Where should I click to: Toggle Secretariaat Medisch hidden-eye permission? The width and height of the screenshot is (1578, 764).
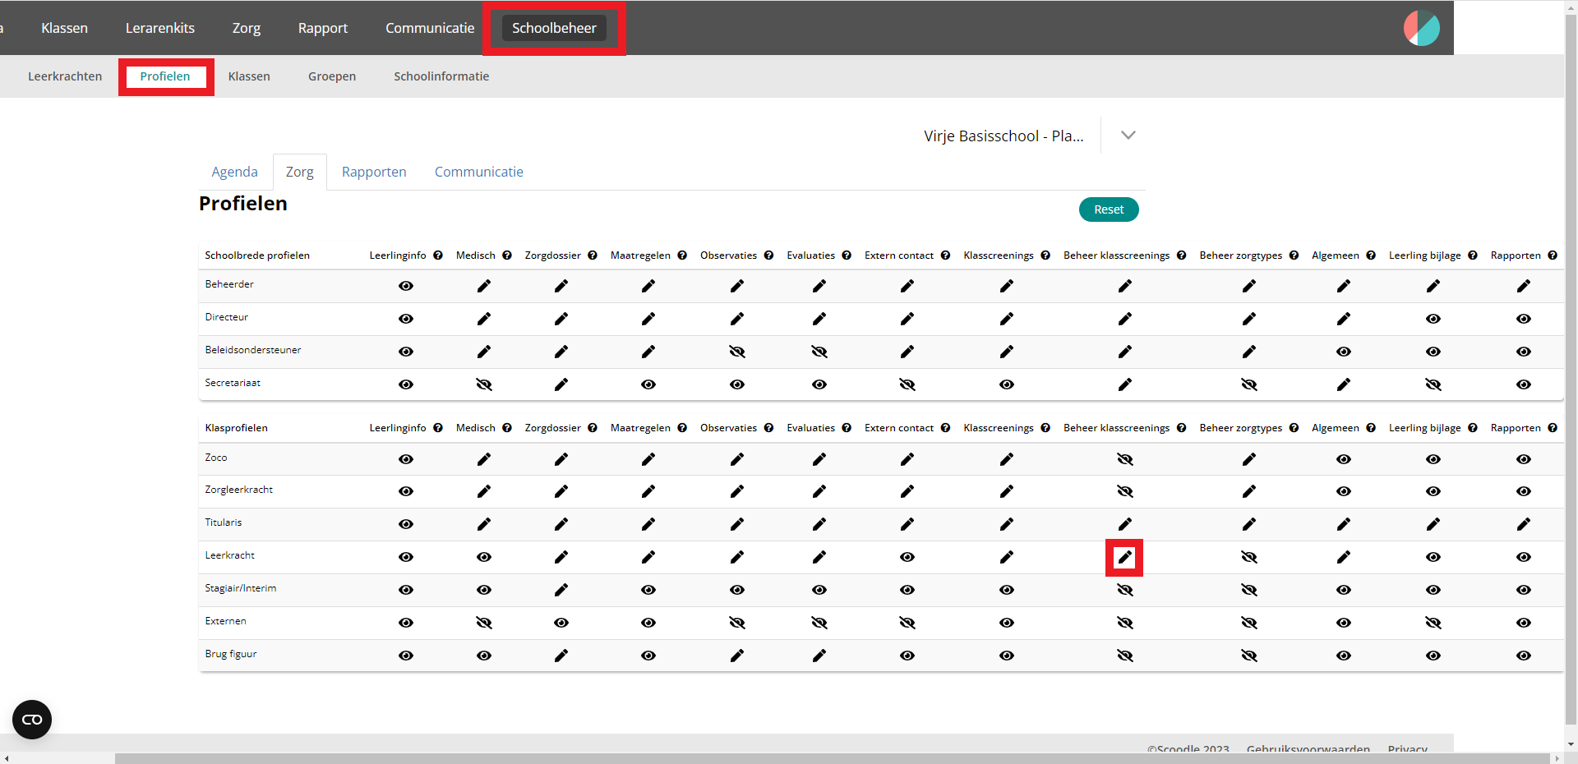tap(484, 384)
